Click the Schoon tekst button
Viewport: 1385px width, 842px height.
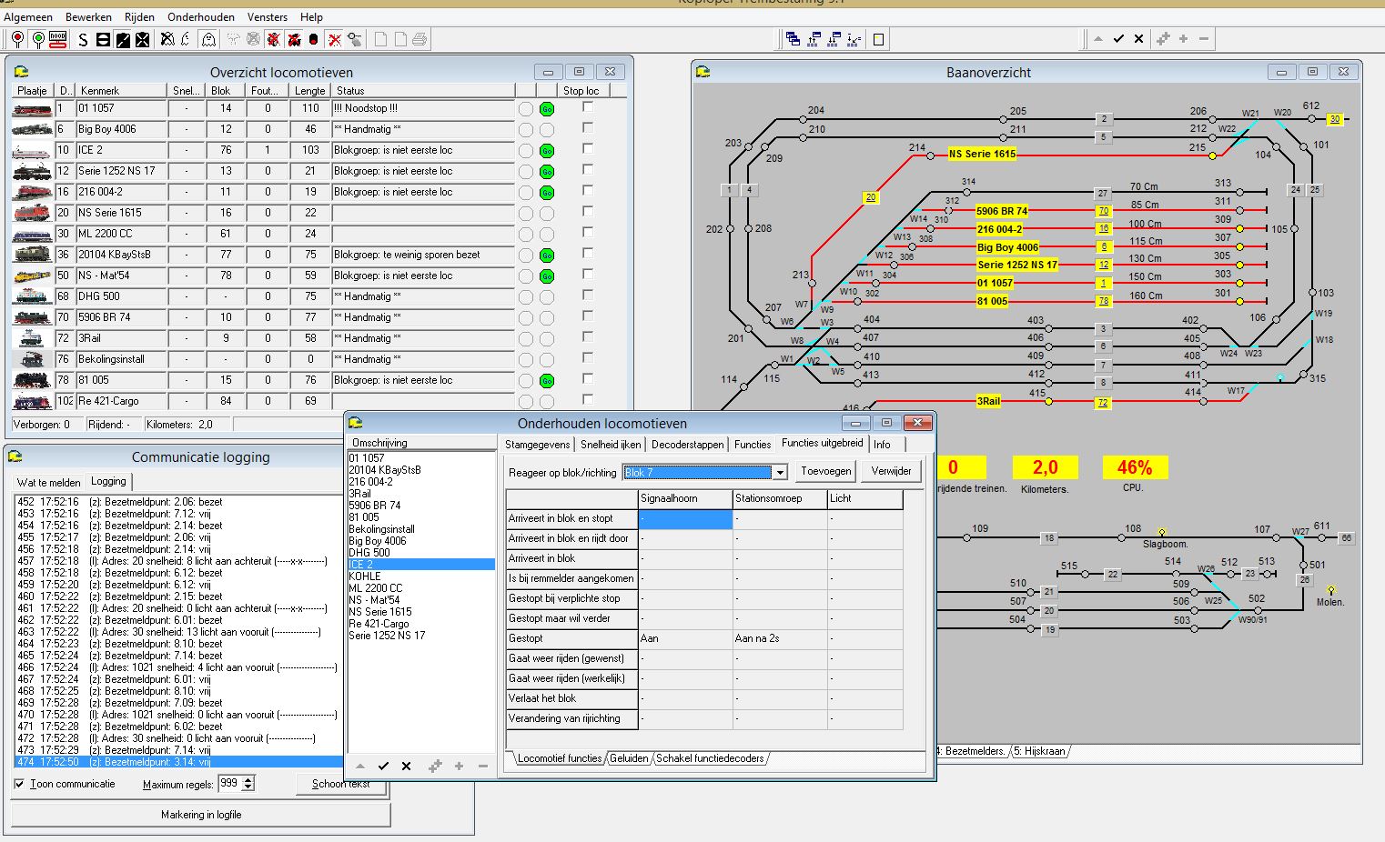pos(341,784)
